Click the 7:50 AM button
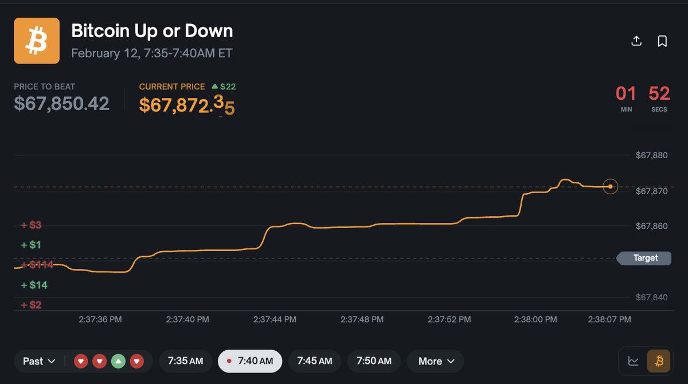 coord(374,361)
